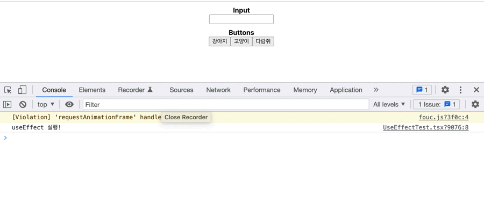
Task: Open console settings gear icon
Action: tap(475, 105)
